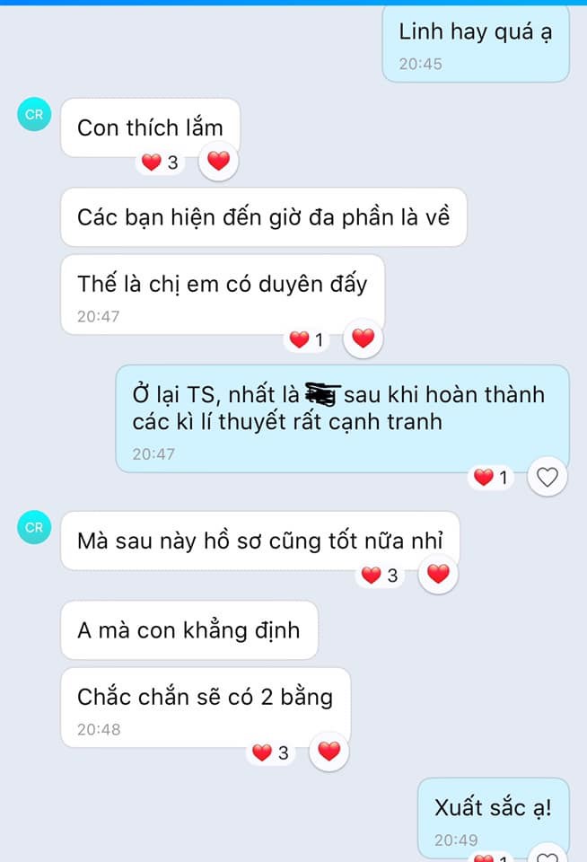The height and width of the screenshot is (862, 587).
Task: Tap heart button on "Con thích lắm" message
Action: [x=218, y=161]
